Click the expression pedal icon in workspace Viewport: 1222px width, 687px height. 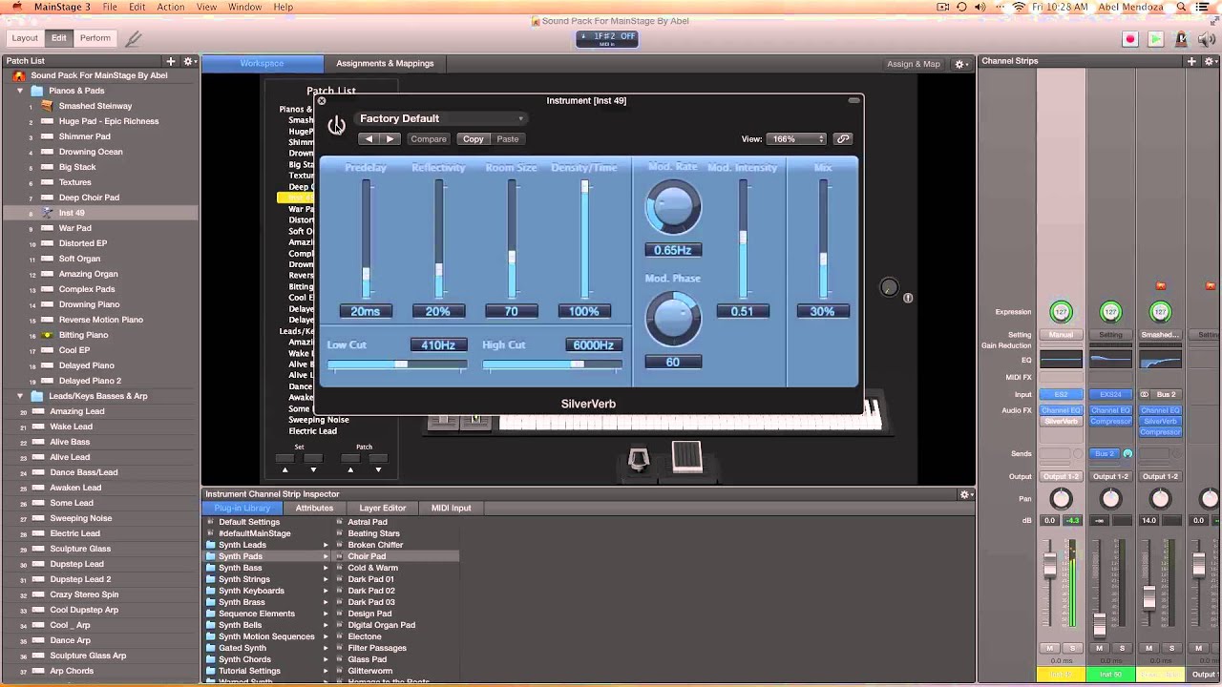pos(686,457)
